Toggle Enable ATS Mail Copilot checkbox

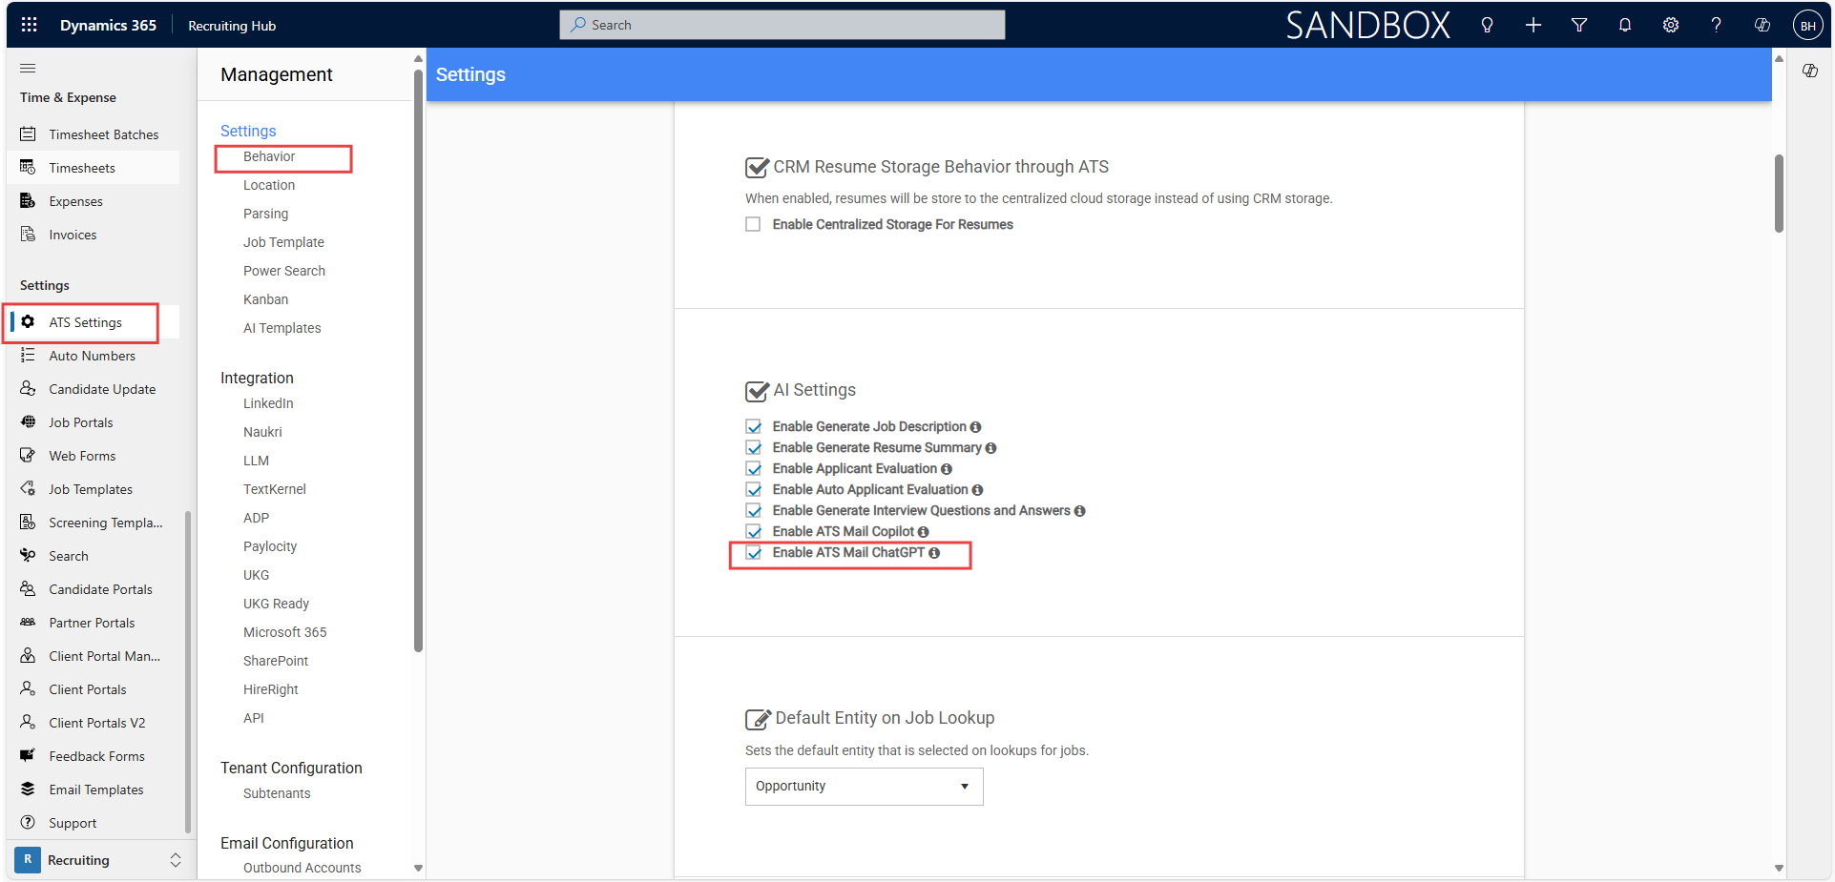click(x=754, y=531)
